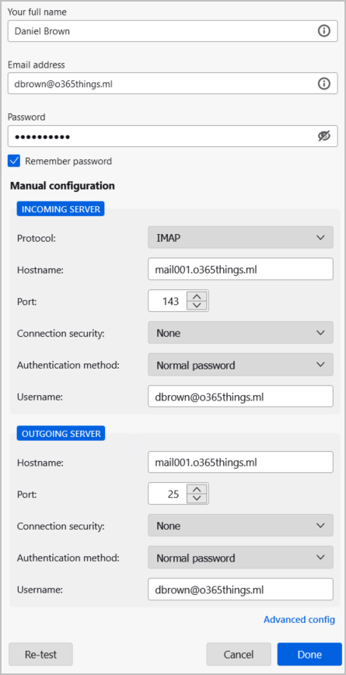Decrease incoming port with down arrow
The height and width of the screenshot is (675, 346).
197,305
